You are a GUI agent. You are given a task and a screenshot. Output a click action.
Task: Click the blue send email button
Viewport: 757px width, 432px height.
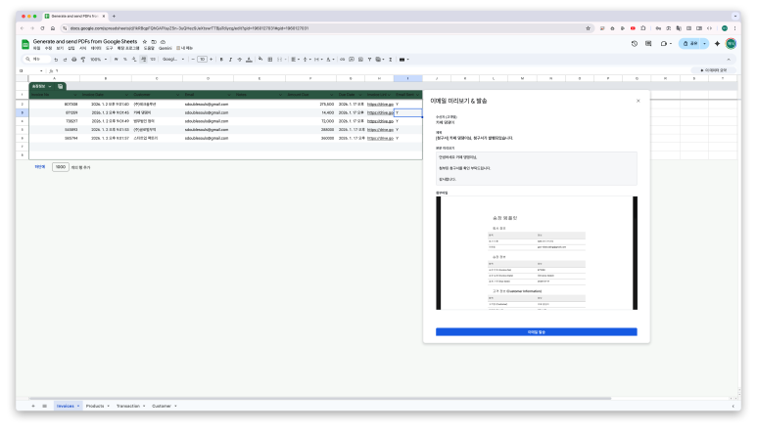pyautogui.click(x=536, y=332)
